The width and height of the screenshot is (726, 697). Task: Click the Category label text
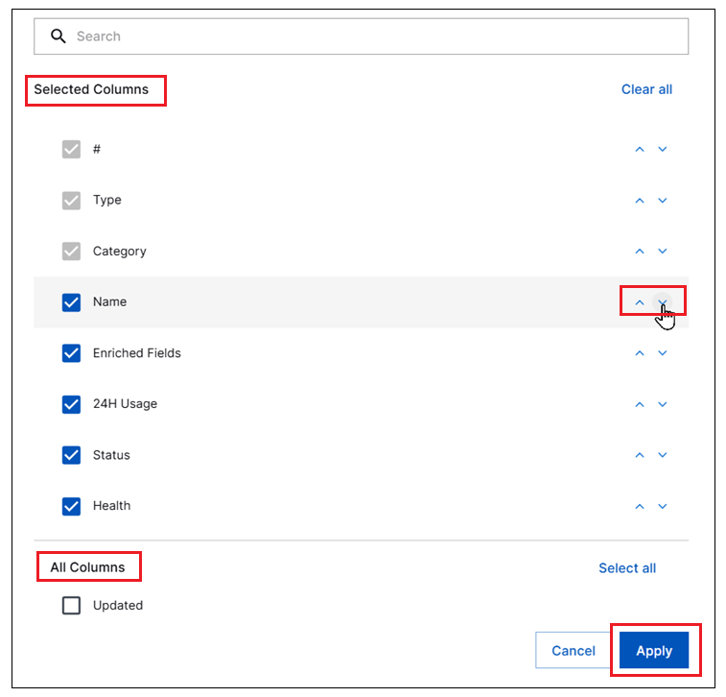120,252
